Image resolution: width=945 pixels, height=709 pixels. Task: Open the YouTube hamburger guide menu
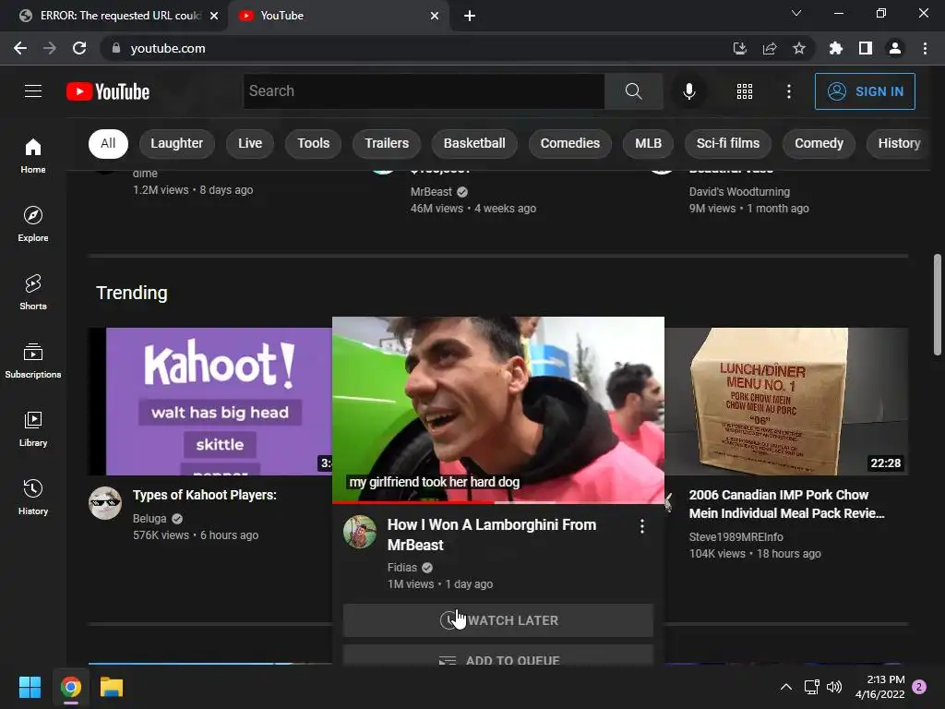coord(33,91)
